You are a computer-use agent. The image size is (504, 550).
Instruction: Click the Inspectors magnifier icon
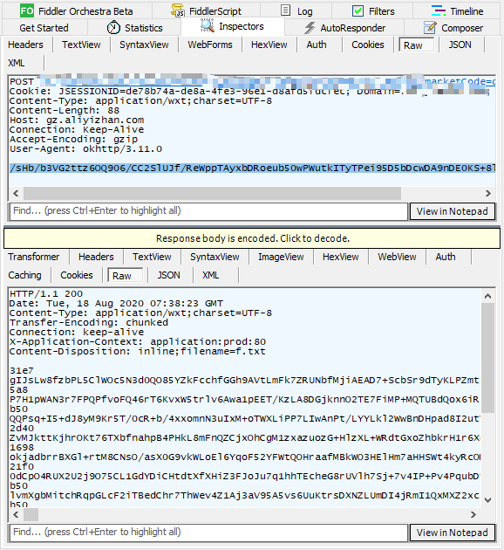click(x=208, y=25)
